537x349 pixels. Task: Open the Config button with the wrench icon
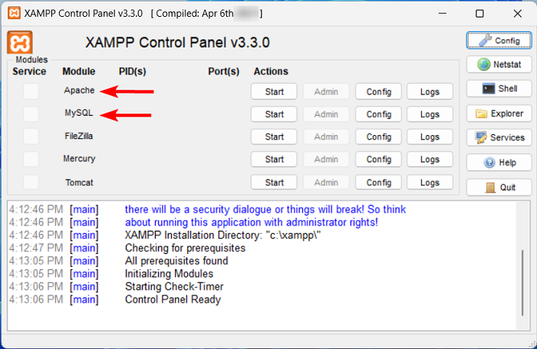499,41
